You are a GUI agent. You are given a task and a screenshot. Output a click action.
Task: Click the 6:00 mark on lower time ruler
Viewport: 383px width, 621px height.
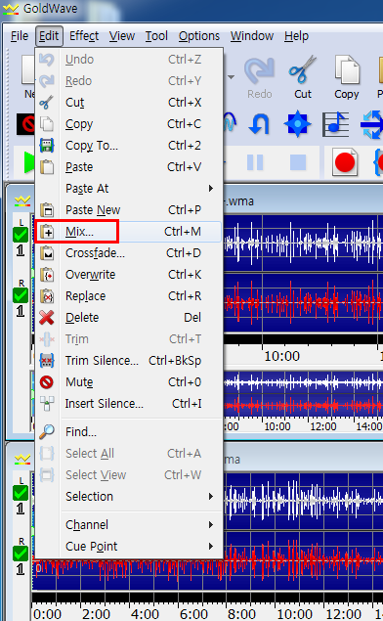point(193,614)
